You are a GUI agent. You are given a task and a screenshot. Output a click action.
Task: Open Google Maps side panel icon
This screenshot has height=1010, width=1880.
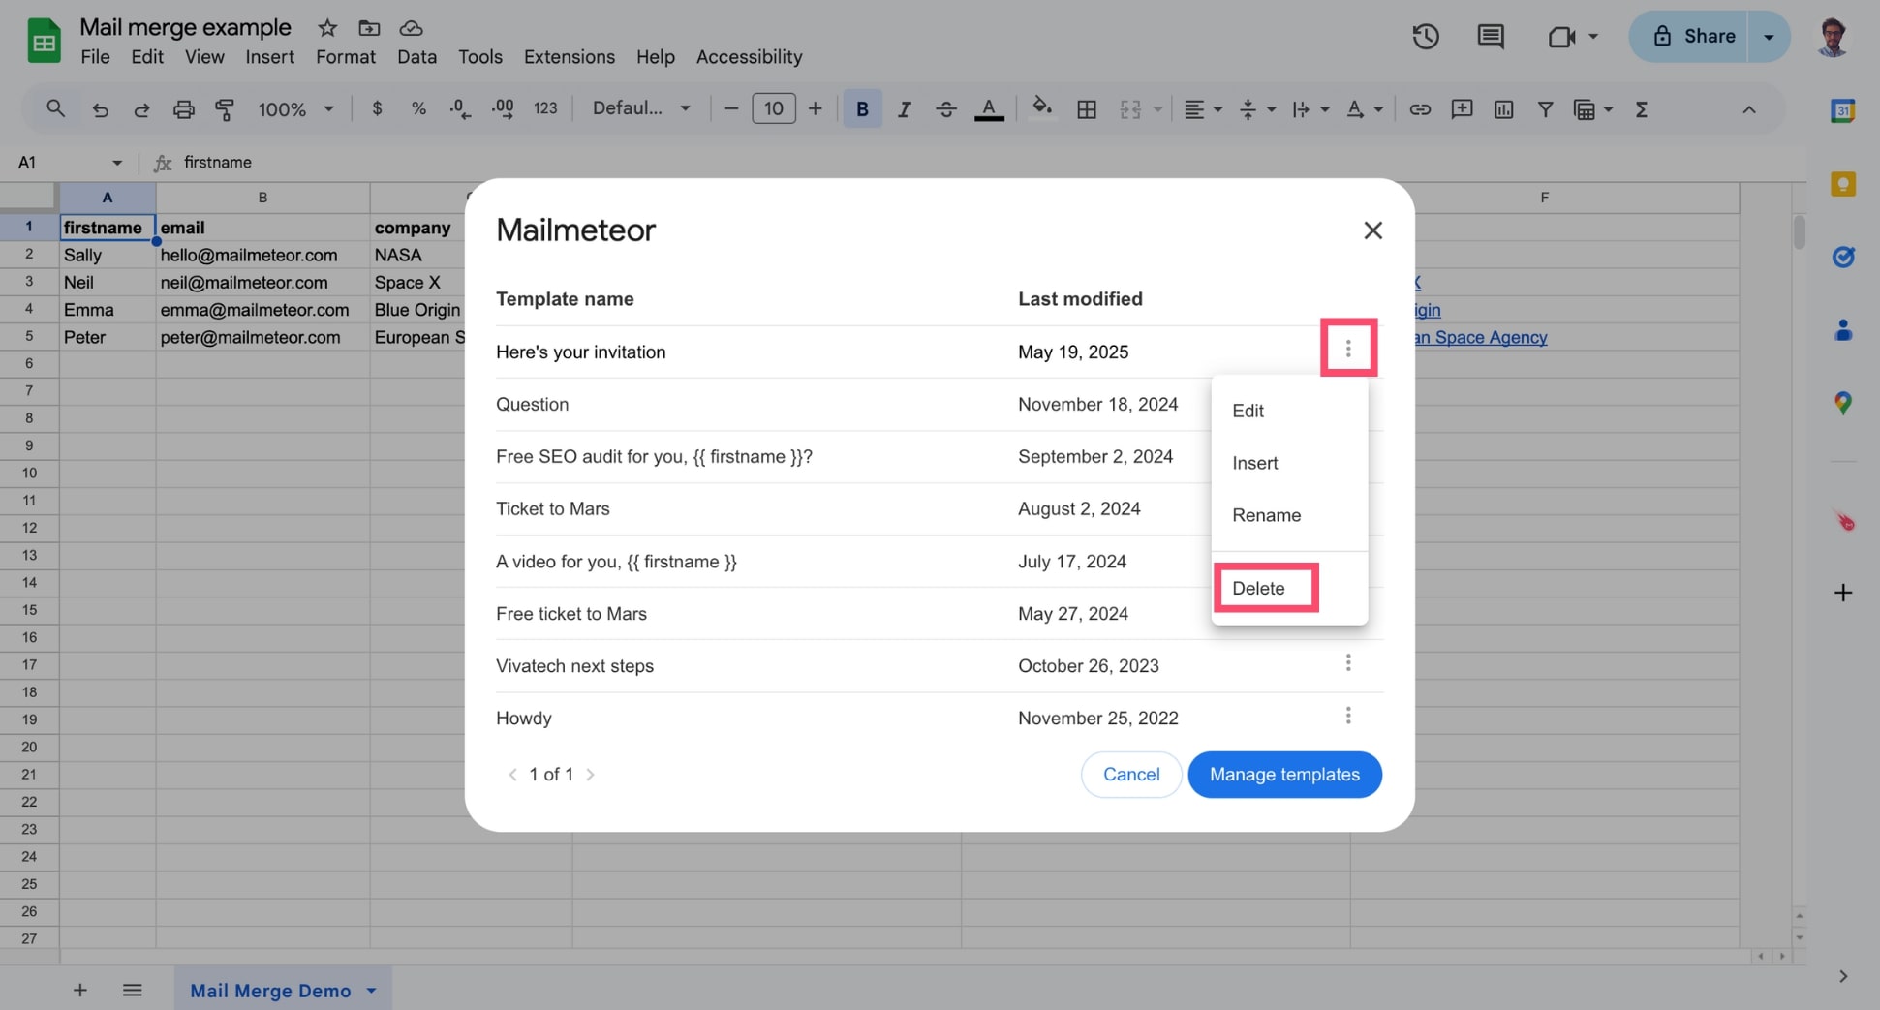1842,403
